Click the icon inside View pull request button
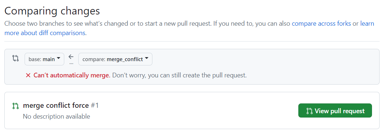Screen dimensions: 385x132 (x=310, y=111)
